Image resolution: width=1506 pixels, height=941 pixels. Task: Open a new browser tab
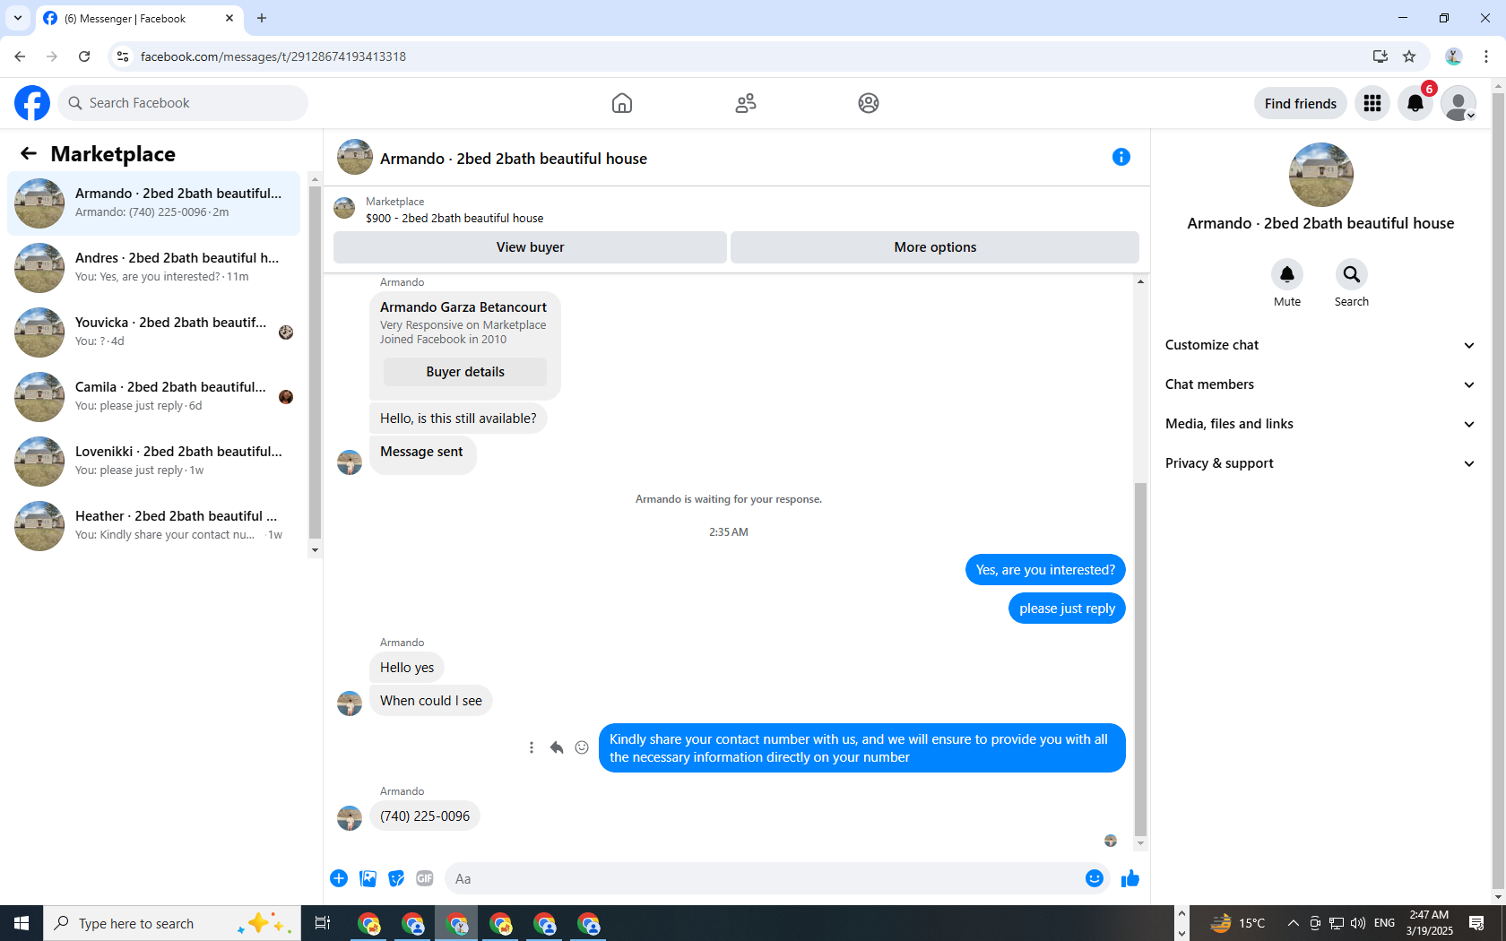(x=262, y=18)
